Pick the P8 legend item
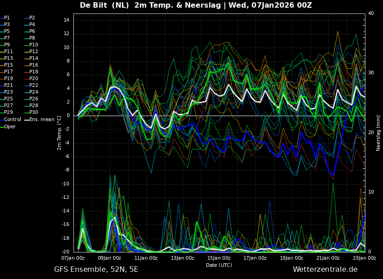 coord(30,38)
